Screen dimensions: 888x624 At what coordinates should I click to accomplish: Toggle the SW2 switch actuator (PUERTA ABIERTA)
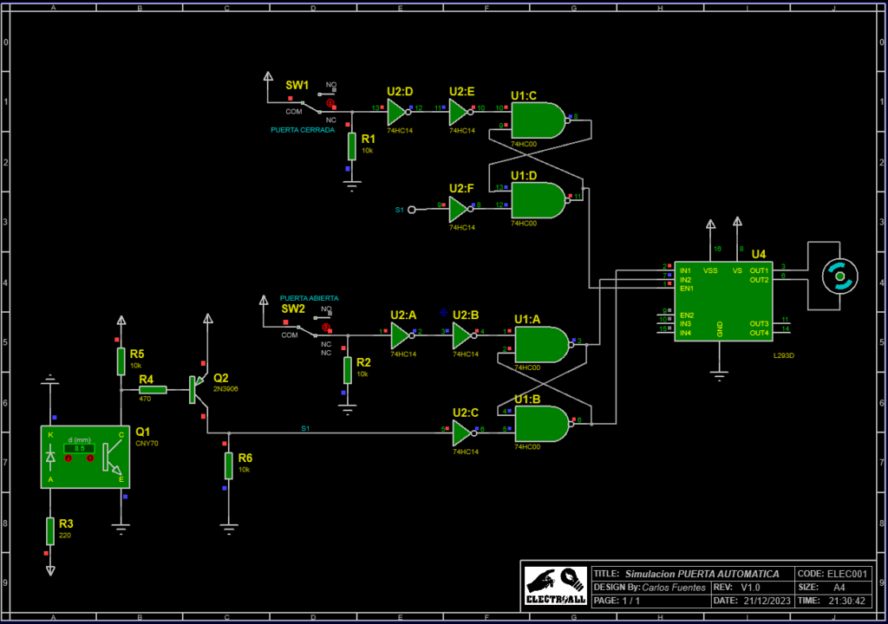(326, 327)
